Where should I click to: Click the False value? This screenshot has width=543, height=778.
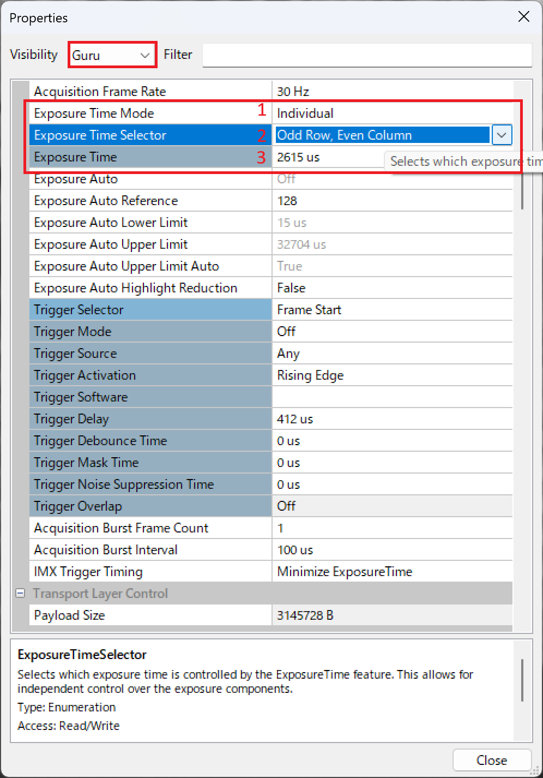click(x=291, y=288)
